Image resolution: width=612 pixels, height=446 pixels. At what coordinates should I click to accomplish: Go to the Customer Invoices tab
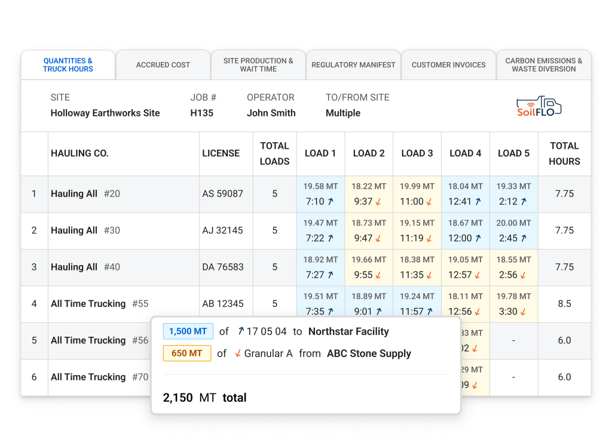tap(448, 64)
